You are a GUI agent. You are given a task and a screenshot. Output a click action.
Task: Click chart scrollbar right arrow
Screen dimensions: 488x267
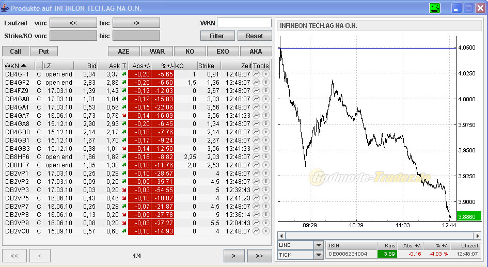477,236
